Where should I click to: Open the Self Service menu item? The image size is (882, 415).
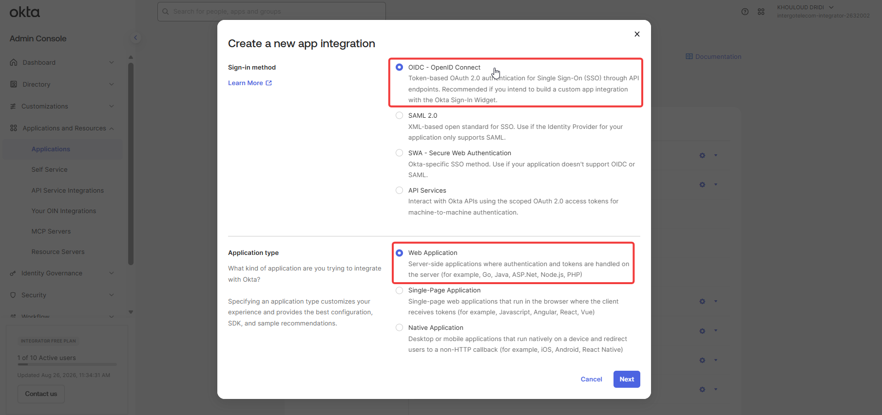tap(50, 169)
